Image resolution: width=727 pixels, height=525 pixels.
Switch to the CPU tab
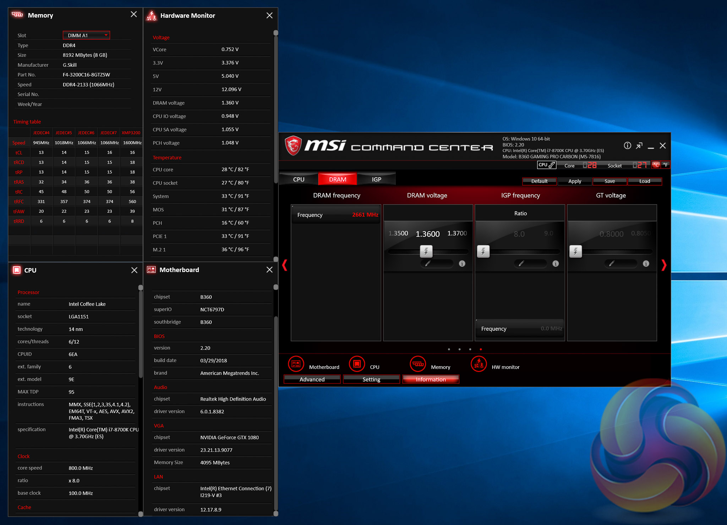click(299, 179)
